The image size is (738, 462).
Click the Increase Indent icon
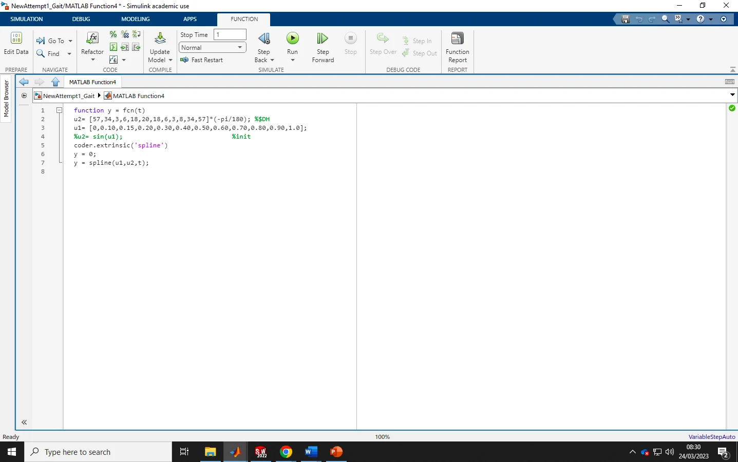click(x=125, y=47)
